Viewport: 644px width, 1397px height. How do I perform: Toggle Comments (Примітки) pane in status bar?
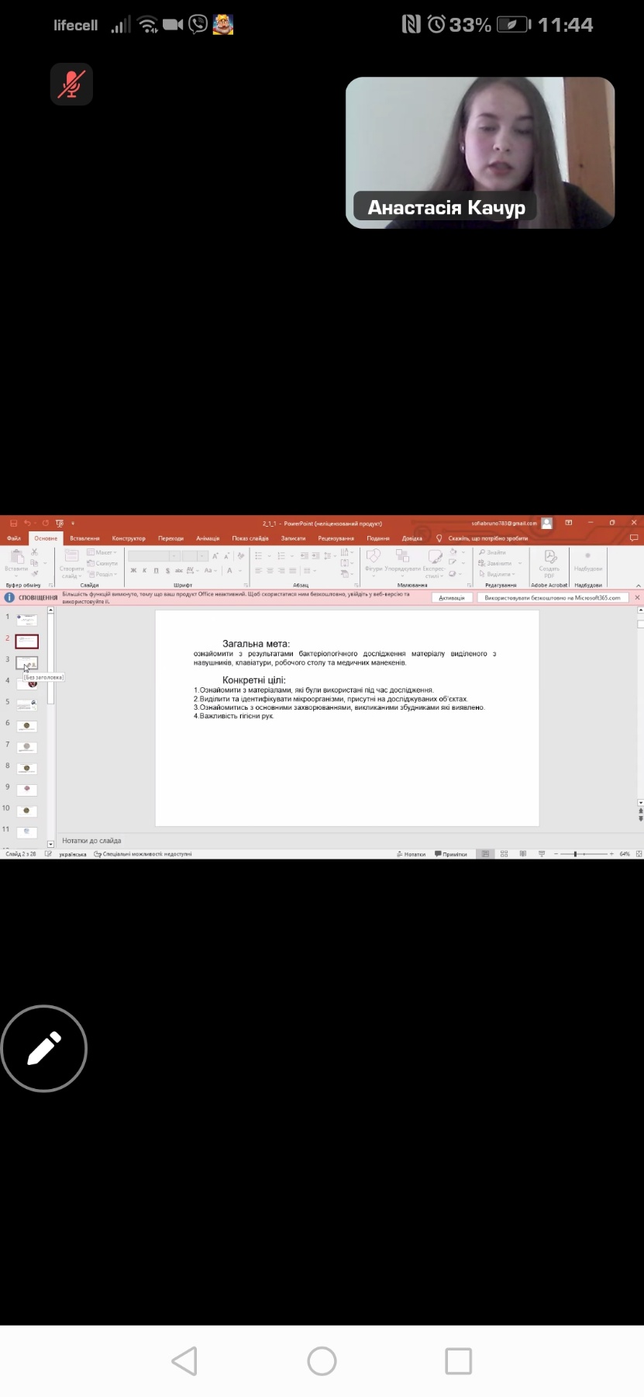pos(451,854)
